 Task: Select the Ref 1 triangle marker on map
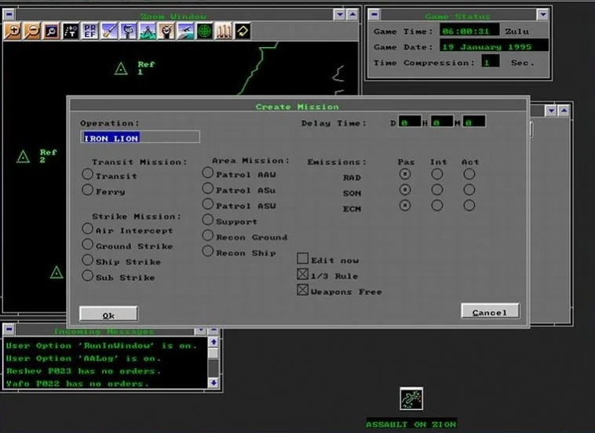tap(121, 68)
